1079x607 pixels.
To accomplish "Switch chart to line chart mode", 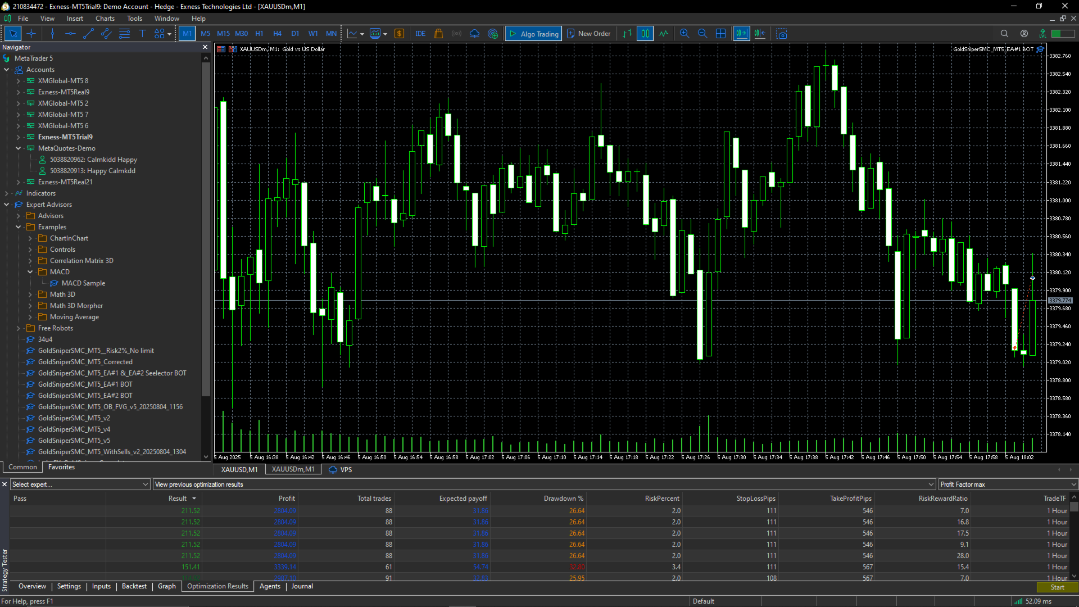I will coord(663,33).
